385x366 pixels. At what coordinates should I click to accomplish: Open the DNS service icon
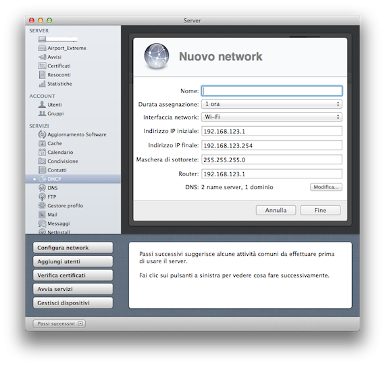(42, 188)
